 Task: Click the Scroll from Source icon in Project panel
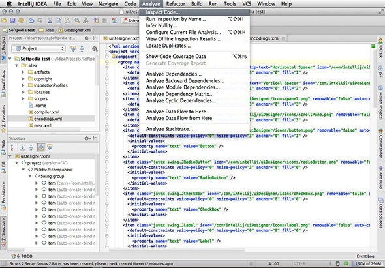point(73,49)
